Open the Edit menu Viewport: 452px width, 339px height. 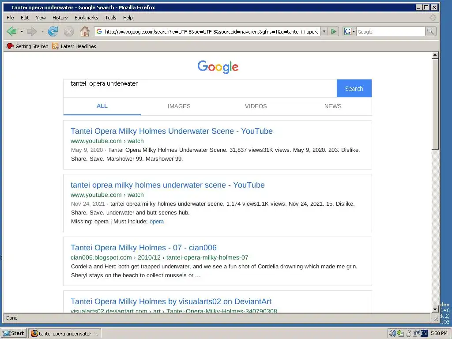point(25,18)
